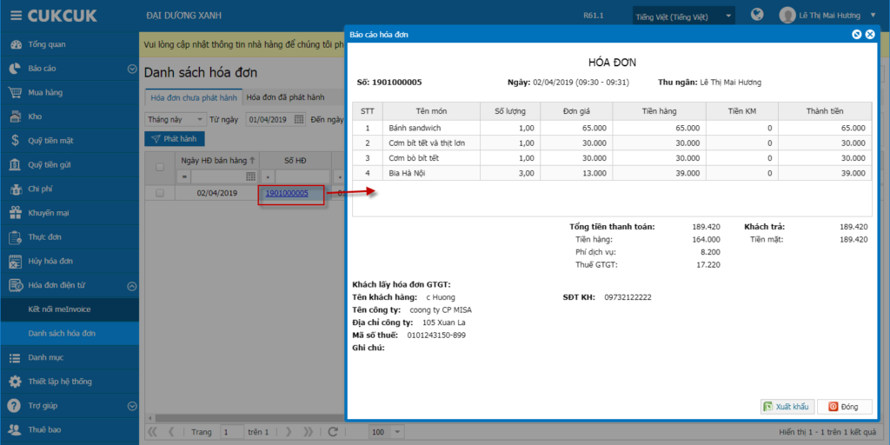Viewport: 890px width, 445px height.
Task: Open the hamburger menu beside CUKCUK logo
Action: point(16,16)
